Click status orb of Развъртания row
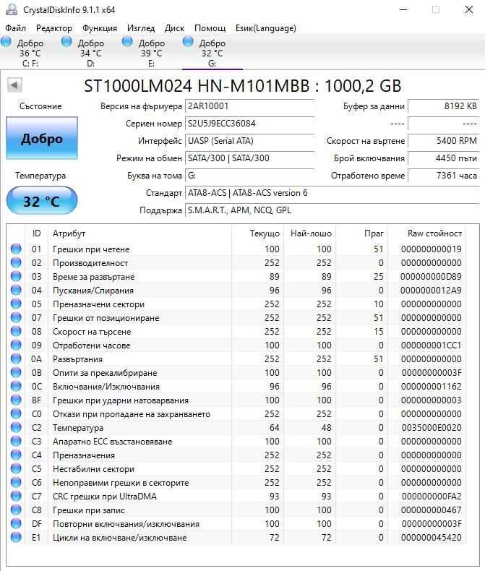 (x=16, y=359)
